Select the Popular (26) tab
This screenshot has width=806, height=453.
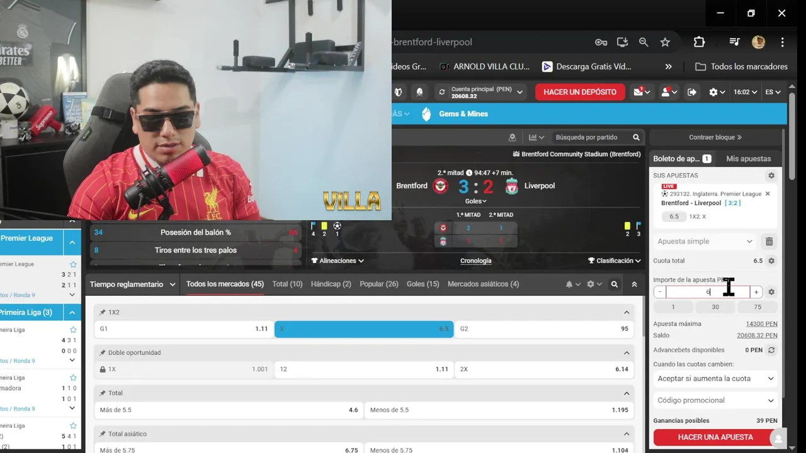click(x=379, y=284)
